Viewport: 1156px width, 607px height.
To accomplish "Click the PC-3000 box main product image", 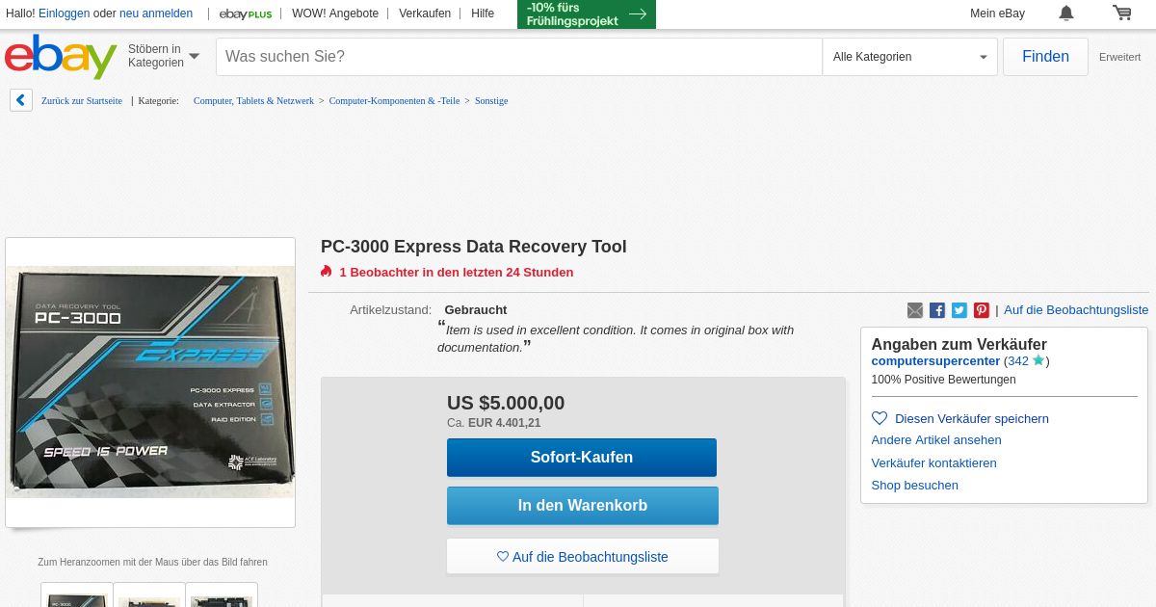I will point(150,382).
